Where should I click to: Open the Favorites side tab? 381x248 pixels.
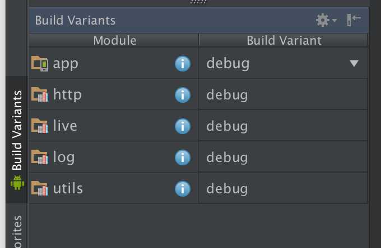tap(16, 231)
